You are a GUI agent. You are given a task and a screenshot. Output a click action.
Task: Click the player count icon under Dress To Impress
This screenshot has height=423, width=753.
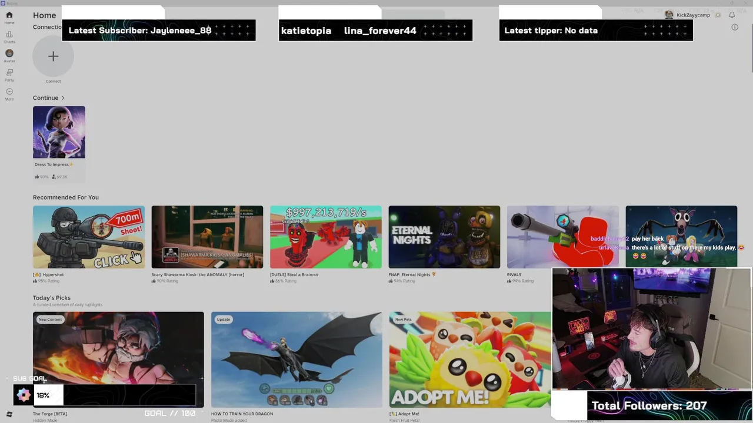coord(54,176)
